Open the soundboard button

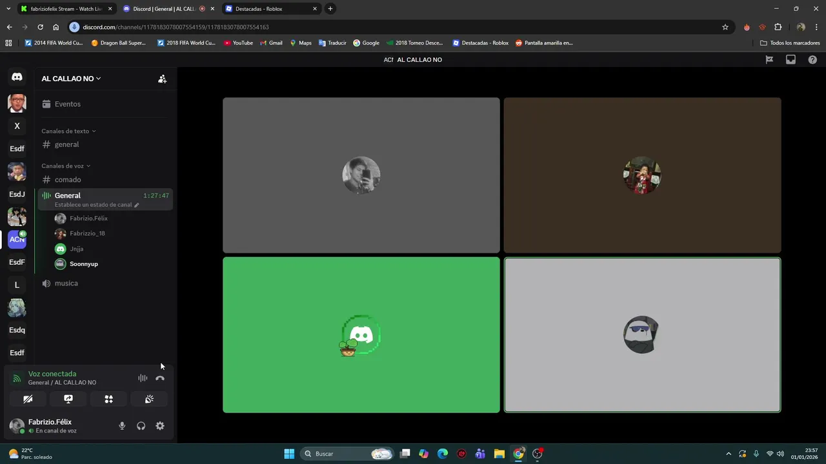pyautogui.click(x=150, y=399)
